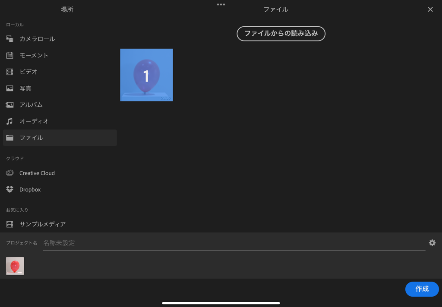442x307 pixels.
Task: Select the Photos icon (写真)
Action: (x=9, y=88)
